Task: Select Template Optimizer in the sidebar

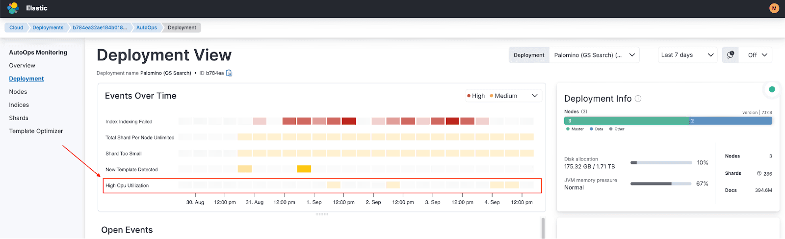Action: 36,131
